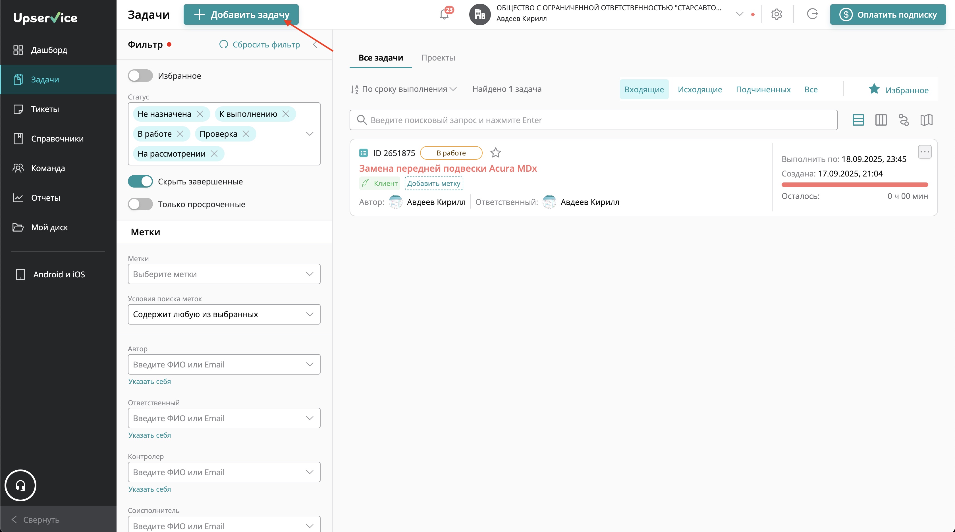Enable Только просроченные toggle
955x532 pixels.
tap(140, 204)
